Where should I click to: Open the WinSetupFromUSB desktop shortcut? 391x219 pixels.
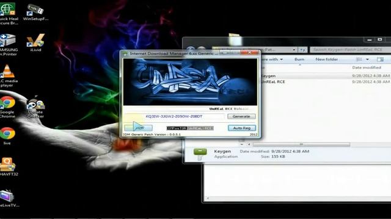coord(35,12)
